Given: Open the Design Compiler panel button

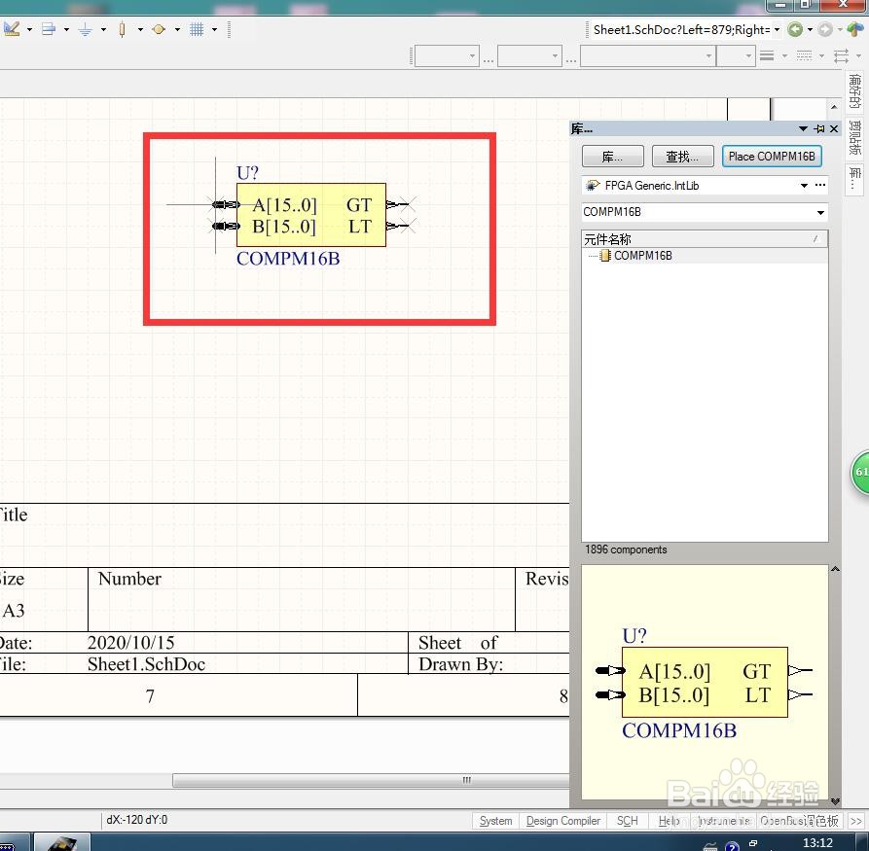Looking at the screenshot, I should click(x=563, y=821).
